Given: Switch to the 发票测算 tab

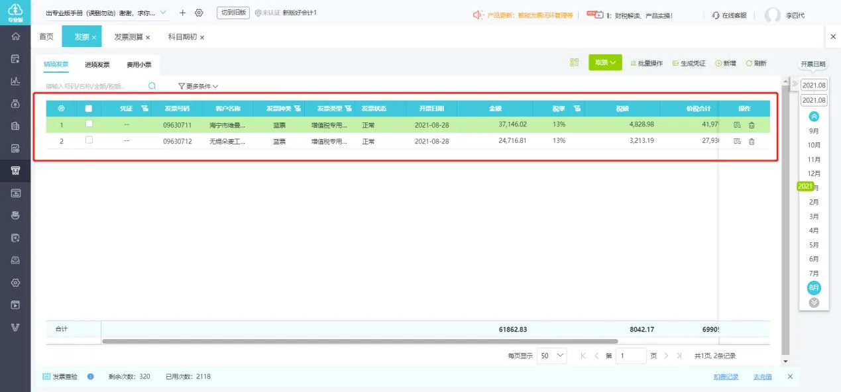Looking at the screenshot, I should [x=129, y=37].
